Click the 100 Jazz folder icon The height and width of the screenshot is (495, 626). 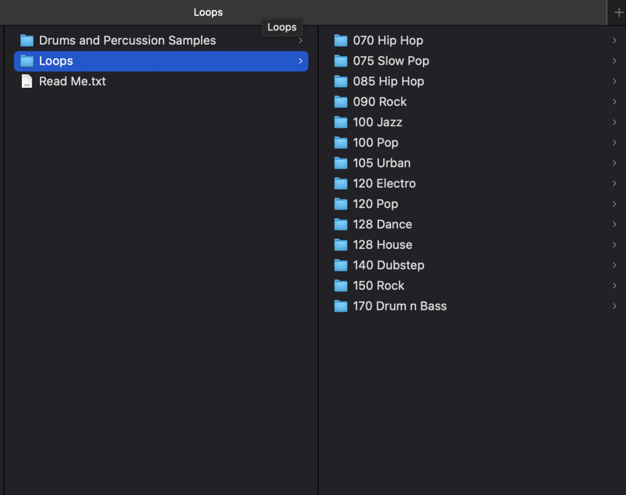[341, 122]
